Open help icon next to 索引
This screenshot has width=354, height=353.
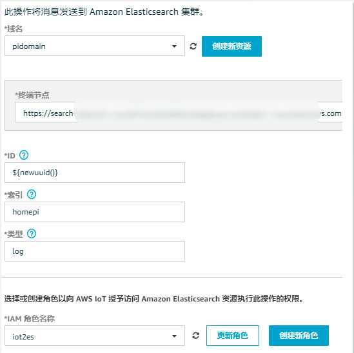click(x=32, y=194)
